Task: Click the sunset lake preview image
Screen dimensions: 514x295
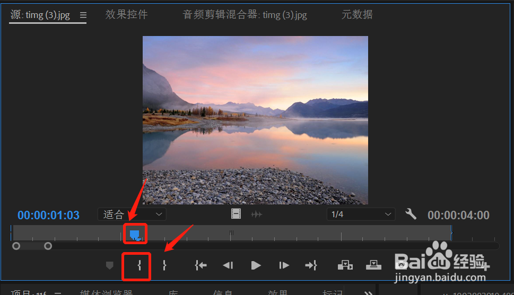Action: coord(255,120)
